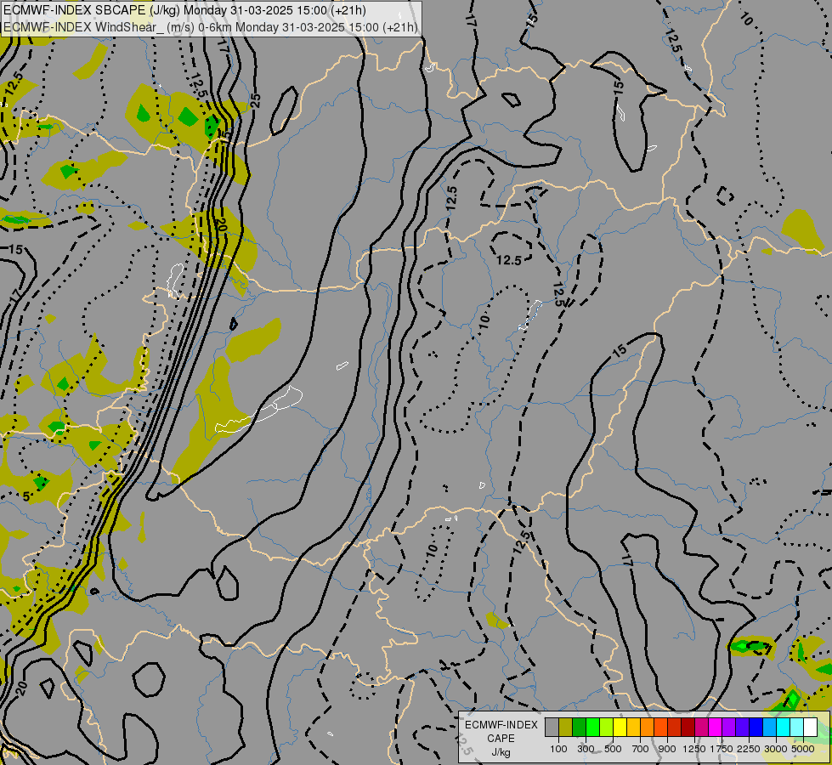This screenshot has height=765, width=832.
Task: Click the 300 value on the legend scale
Action: pos(586,749)
